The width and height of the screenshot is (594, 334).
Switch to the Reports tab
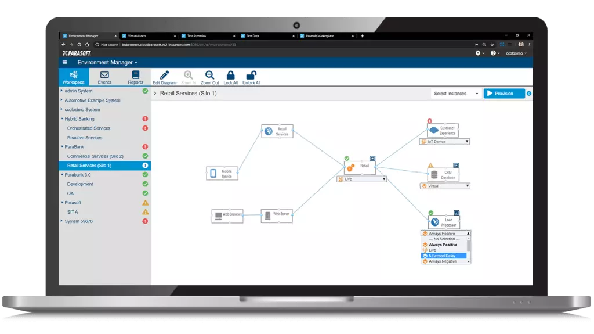click(136, 77)
